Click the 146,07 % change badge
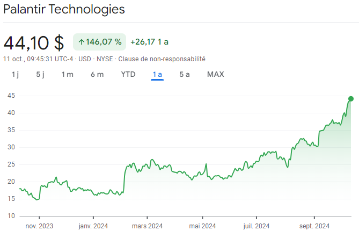The image size is (359, 238). (99, 42)
